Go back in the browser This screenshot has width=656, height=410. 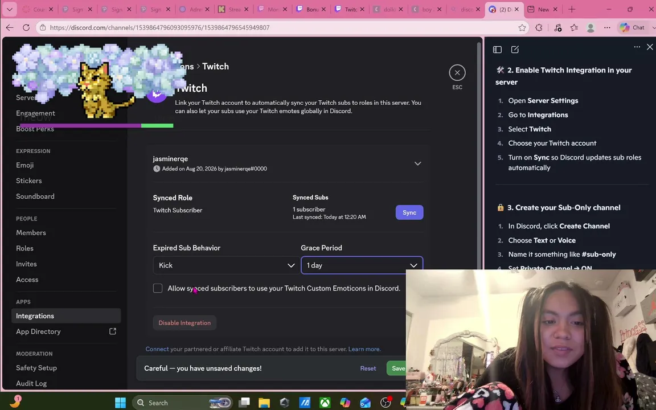(10, 27)
